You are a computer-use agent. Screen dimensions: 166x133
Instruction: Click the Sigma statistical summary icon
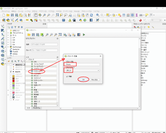(137, 15)
